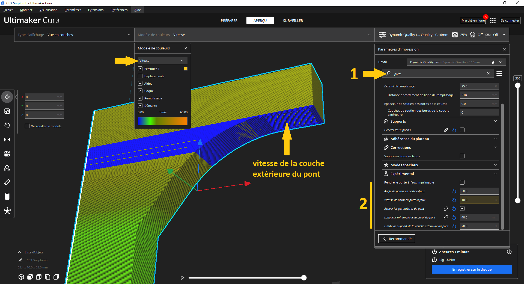Click link icon for Générer les supports
The height and width of the screenshot is (284, 524).
tap(446, 130)
